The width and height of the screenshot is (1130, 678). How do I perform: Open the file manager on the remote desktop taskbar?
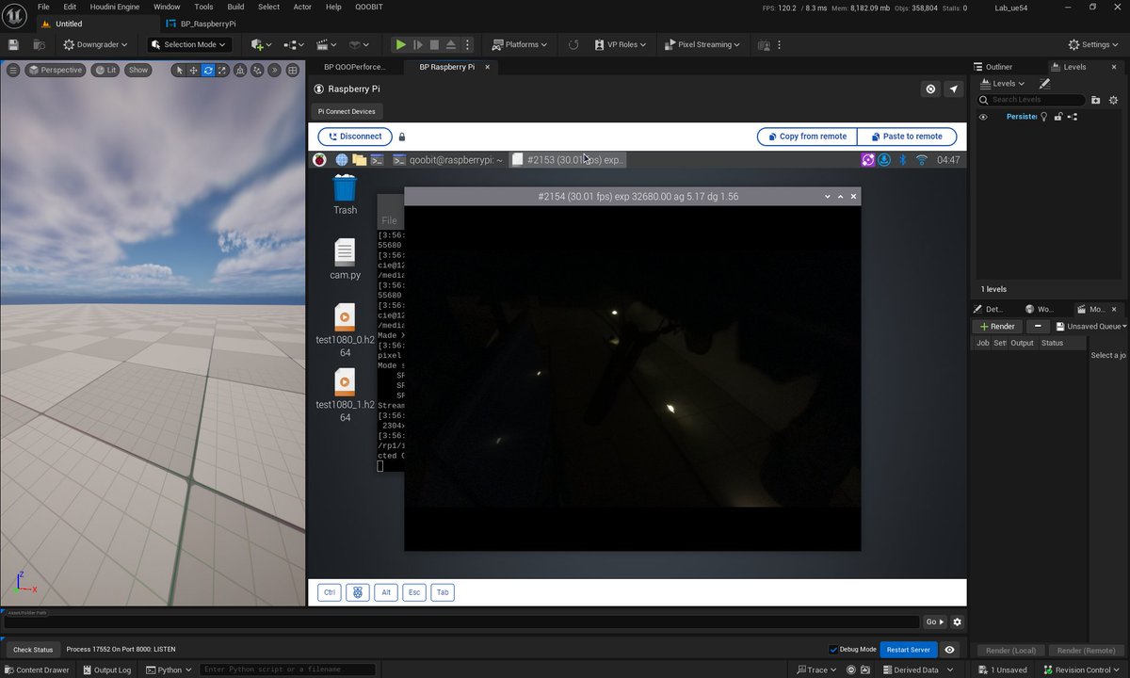359,159
